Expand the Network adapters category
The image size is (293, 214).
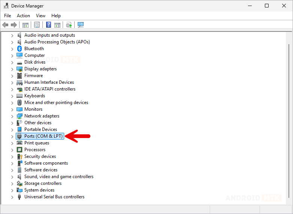click(12, 116)
